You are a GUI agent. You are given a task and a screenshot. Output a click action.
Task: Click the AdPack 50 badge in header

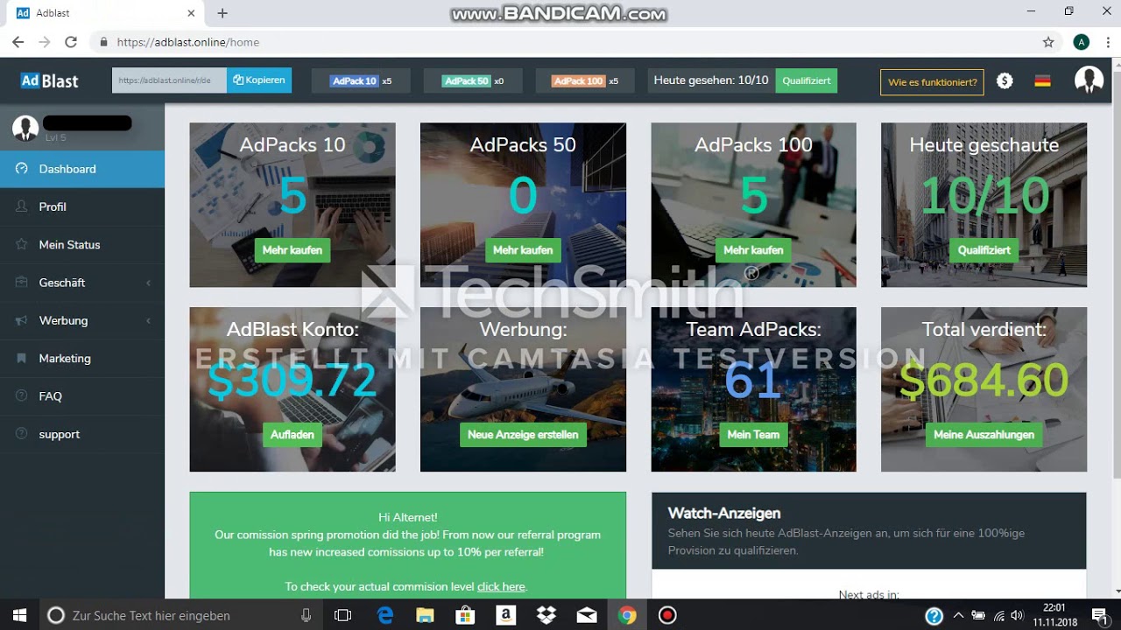click(466, 81)
